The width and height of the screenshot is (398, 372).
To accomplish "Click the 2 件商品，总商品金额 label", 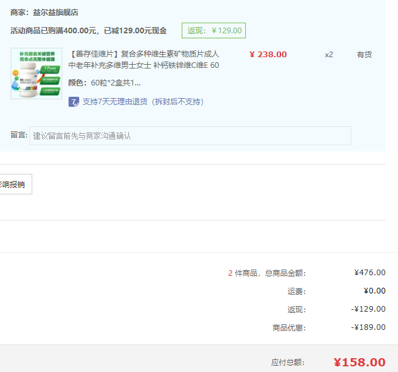I will tap(267, 273).
